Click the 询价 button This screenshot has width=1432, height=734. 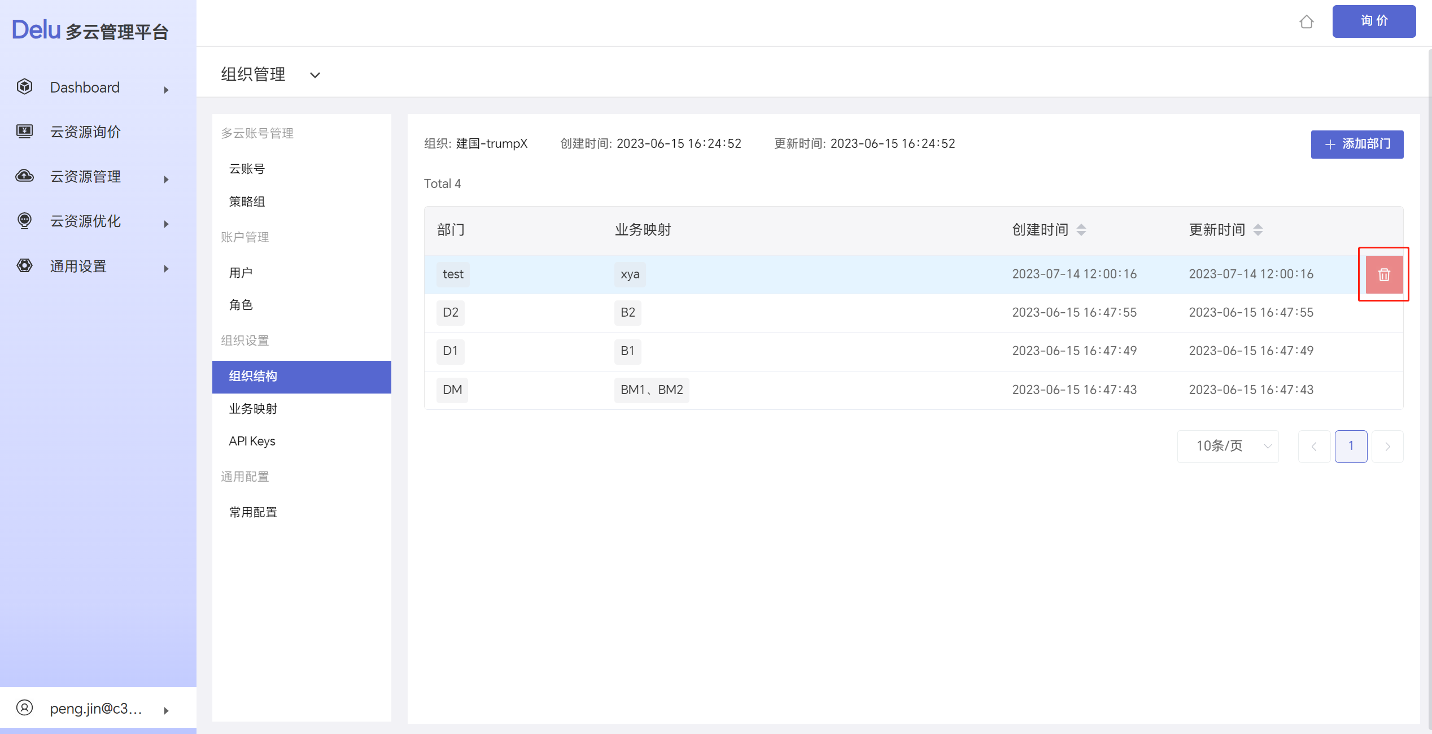pos(1373,21)
